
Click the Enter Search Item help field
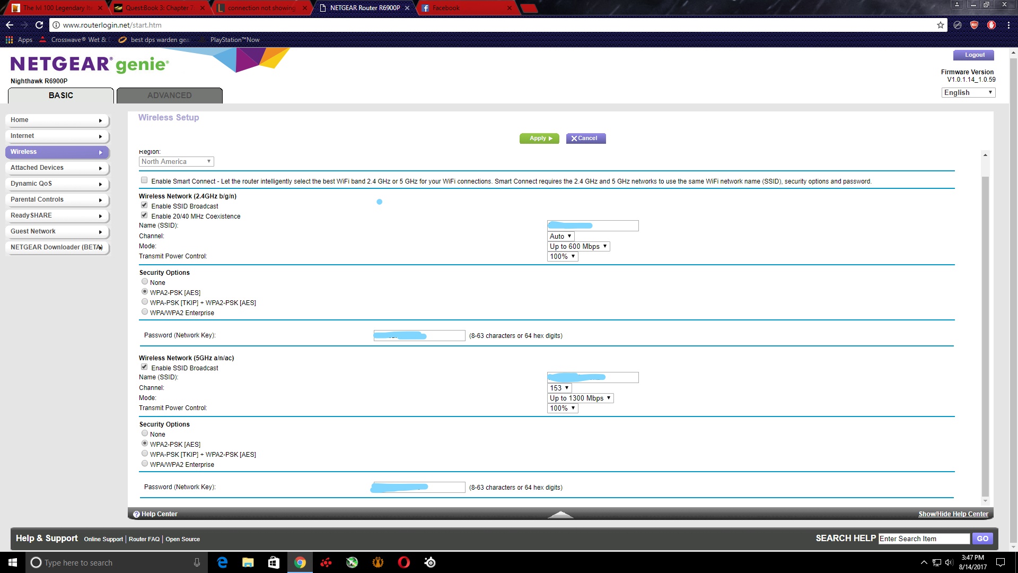point(924,539)
